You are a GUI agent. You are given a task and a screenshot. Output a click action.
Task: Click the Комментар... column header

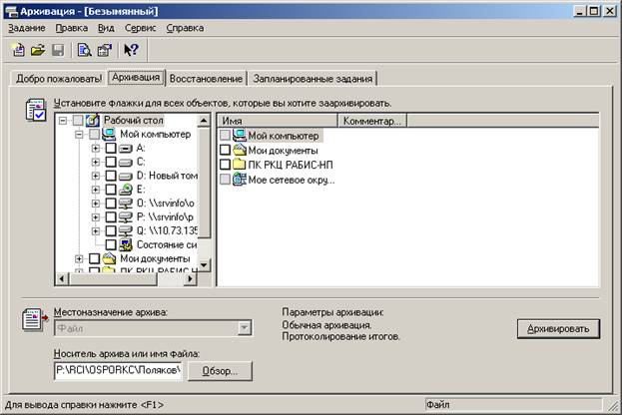pos(372,121)
